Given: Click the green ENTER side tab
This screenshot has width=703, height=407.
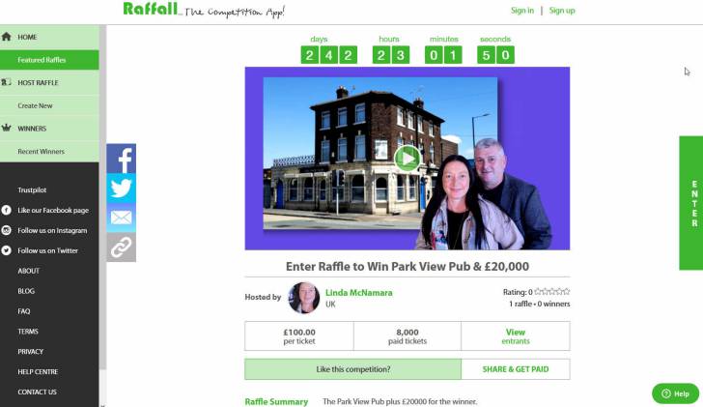Looking at the screenshot, I should tap(690, 203).
